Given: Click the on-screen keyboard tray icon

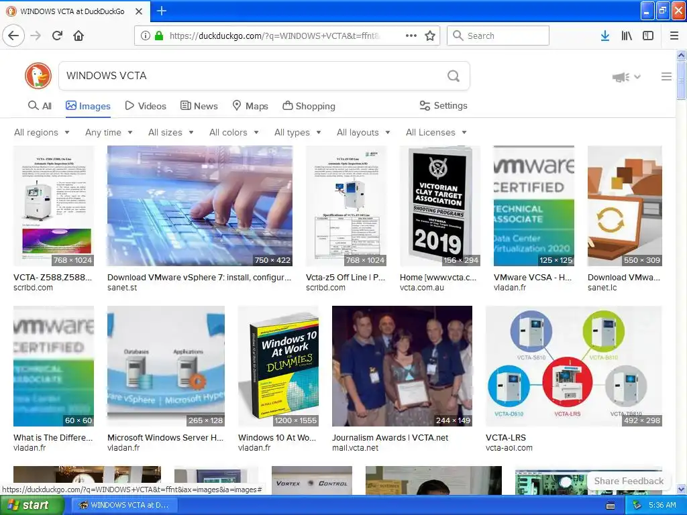Looking at the screenshot, I should click(x=610, y=506).
